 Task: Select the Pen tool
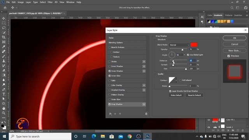4,89
